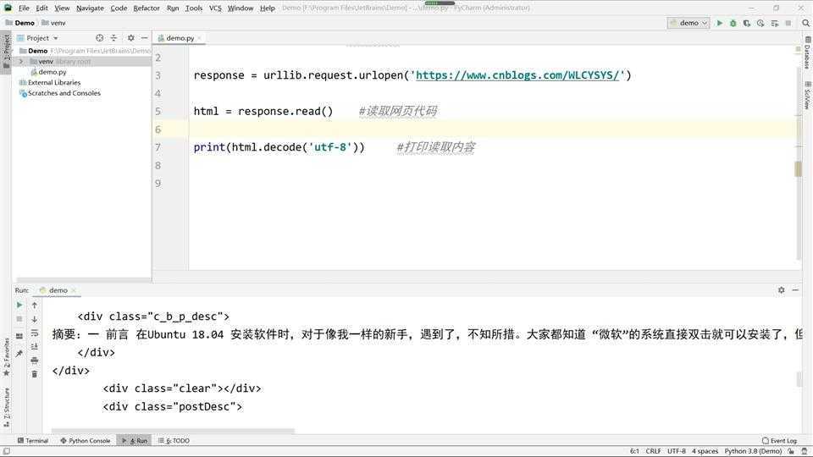813x457 pixels.
Task: Stop process in Run panel
Action: pos(19,319)
